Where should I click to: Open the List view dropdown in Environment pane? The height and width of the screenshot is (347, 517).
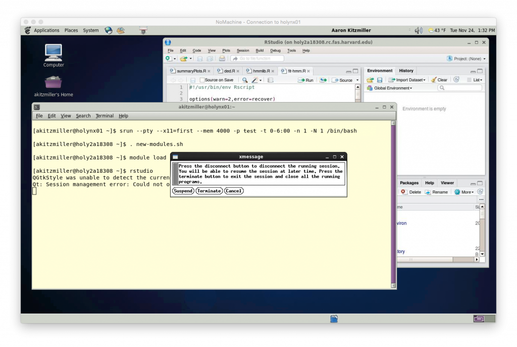pos(474,79)
